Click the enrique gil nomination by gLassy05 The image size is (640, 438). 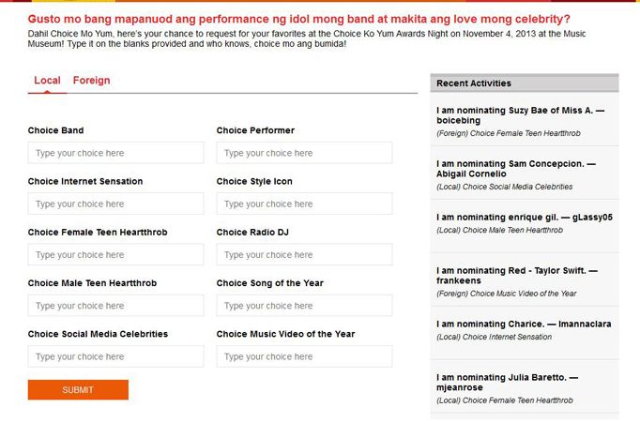coord(525,226)
